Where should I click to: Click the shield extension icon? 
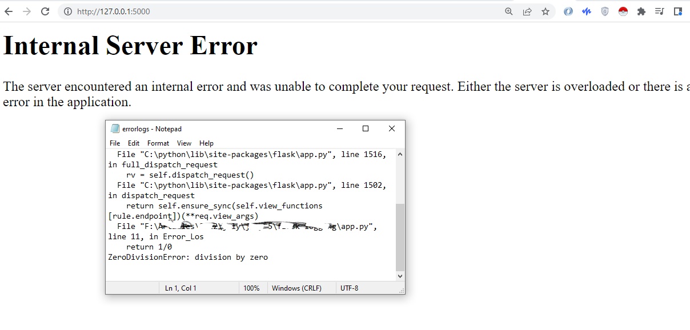click(x=604, y=11)
